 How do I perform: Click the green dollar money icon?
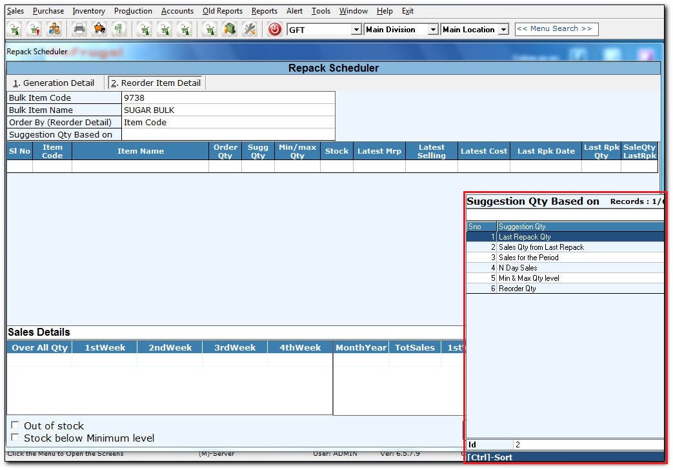[x=118, y=29]
